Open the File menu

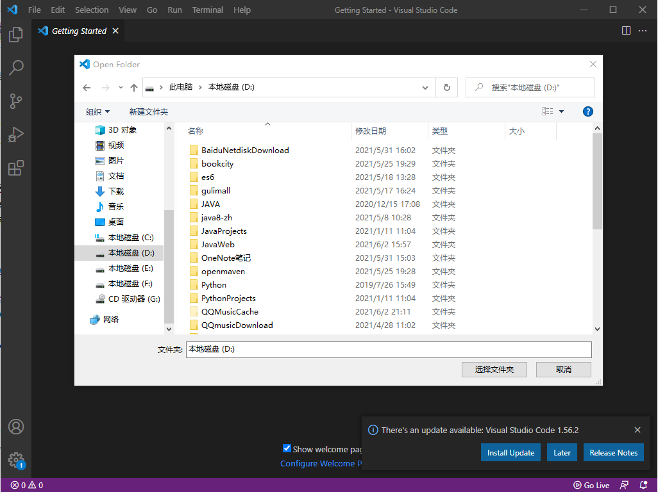(35, 10)
